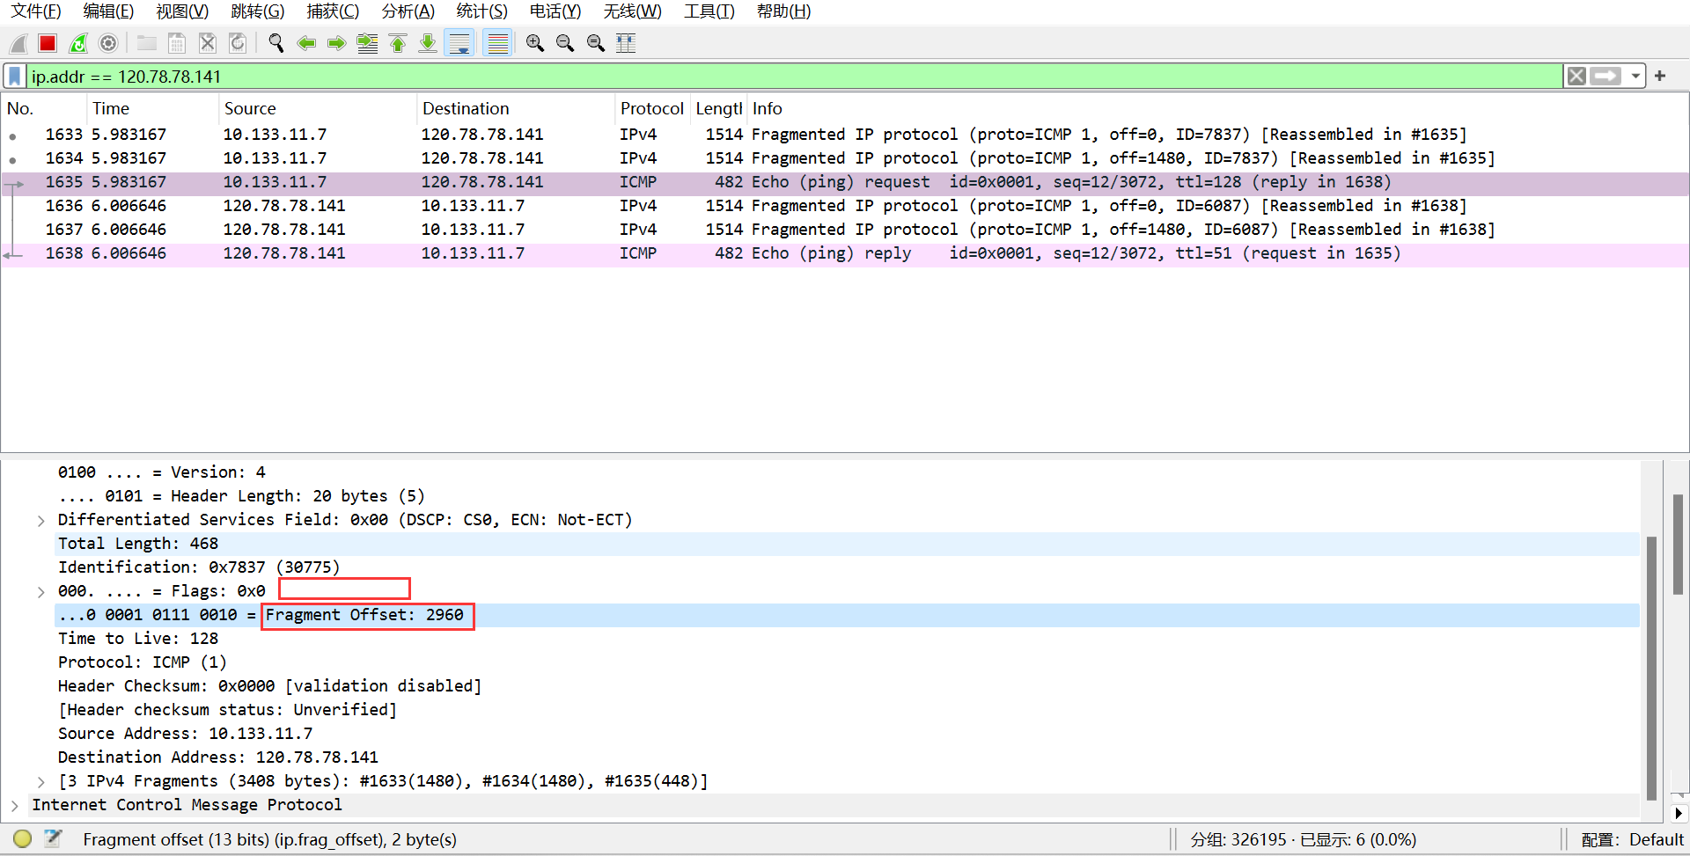The height and width of the screenshot is (856, 1690).
Task: Open capture file properties status icon
Action: pyautogui.click(x=53, y=839)
